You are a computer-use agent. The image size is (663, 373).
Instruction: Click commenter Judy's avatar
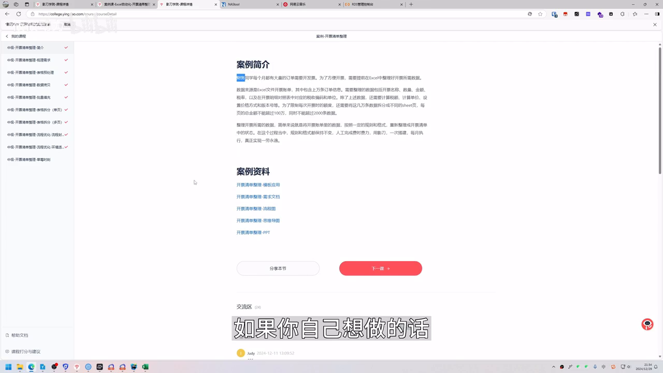pos(240,353)
